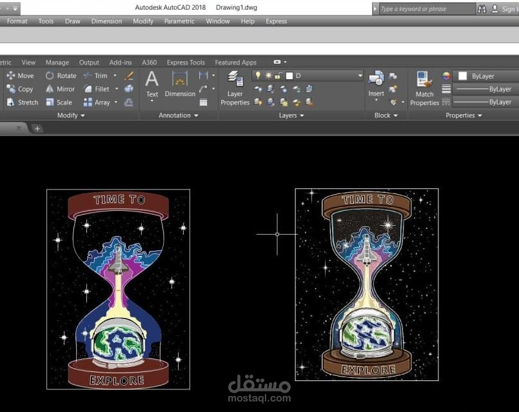Screen dimensions: 519x412
Task: Open the Express menu
Action: [x=276, y=21]
